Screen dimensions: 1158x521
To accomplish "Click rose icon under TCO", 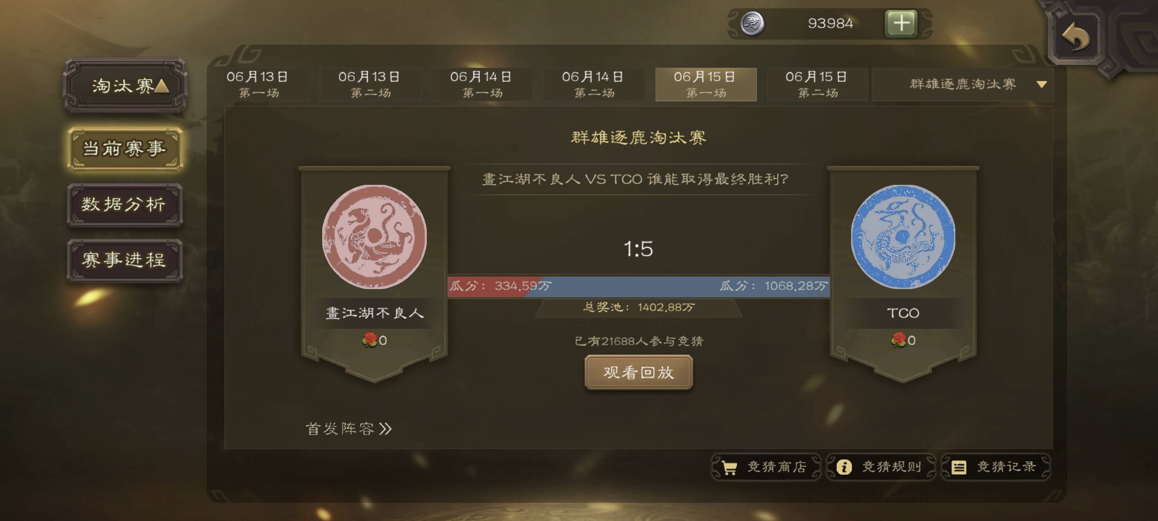I will (x=898, y=340).
